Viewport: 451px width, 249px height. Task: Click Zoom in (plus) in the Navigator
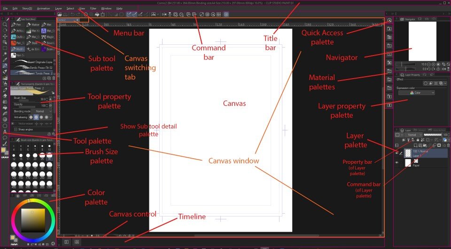tap(434, 64)
